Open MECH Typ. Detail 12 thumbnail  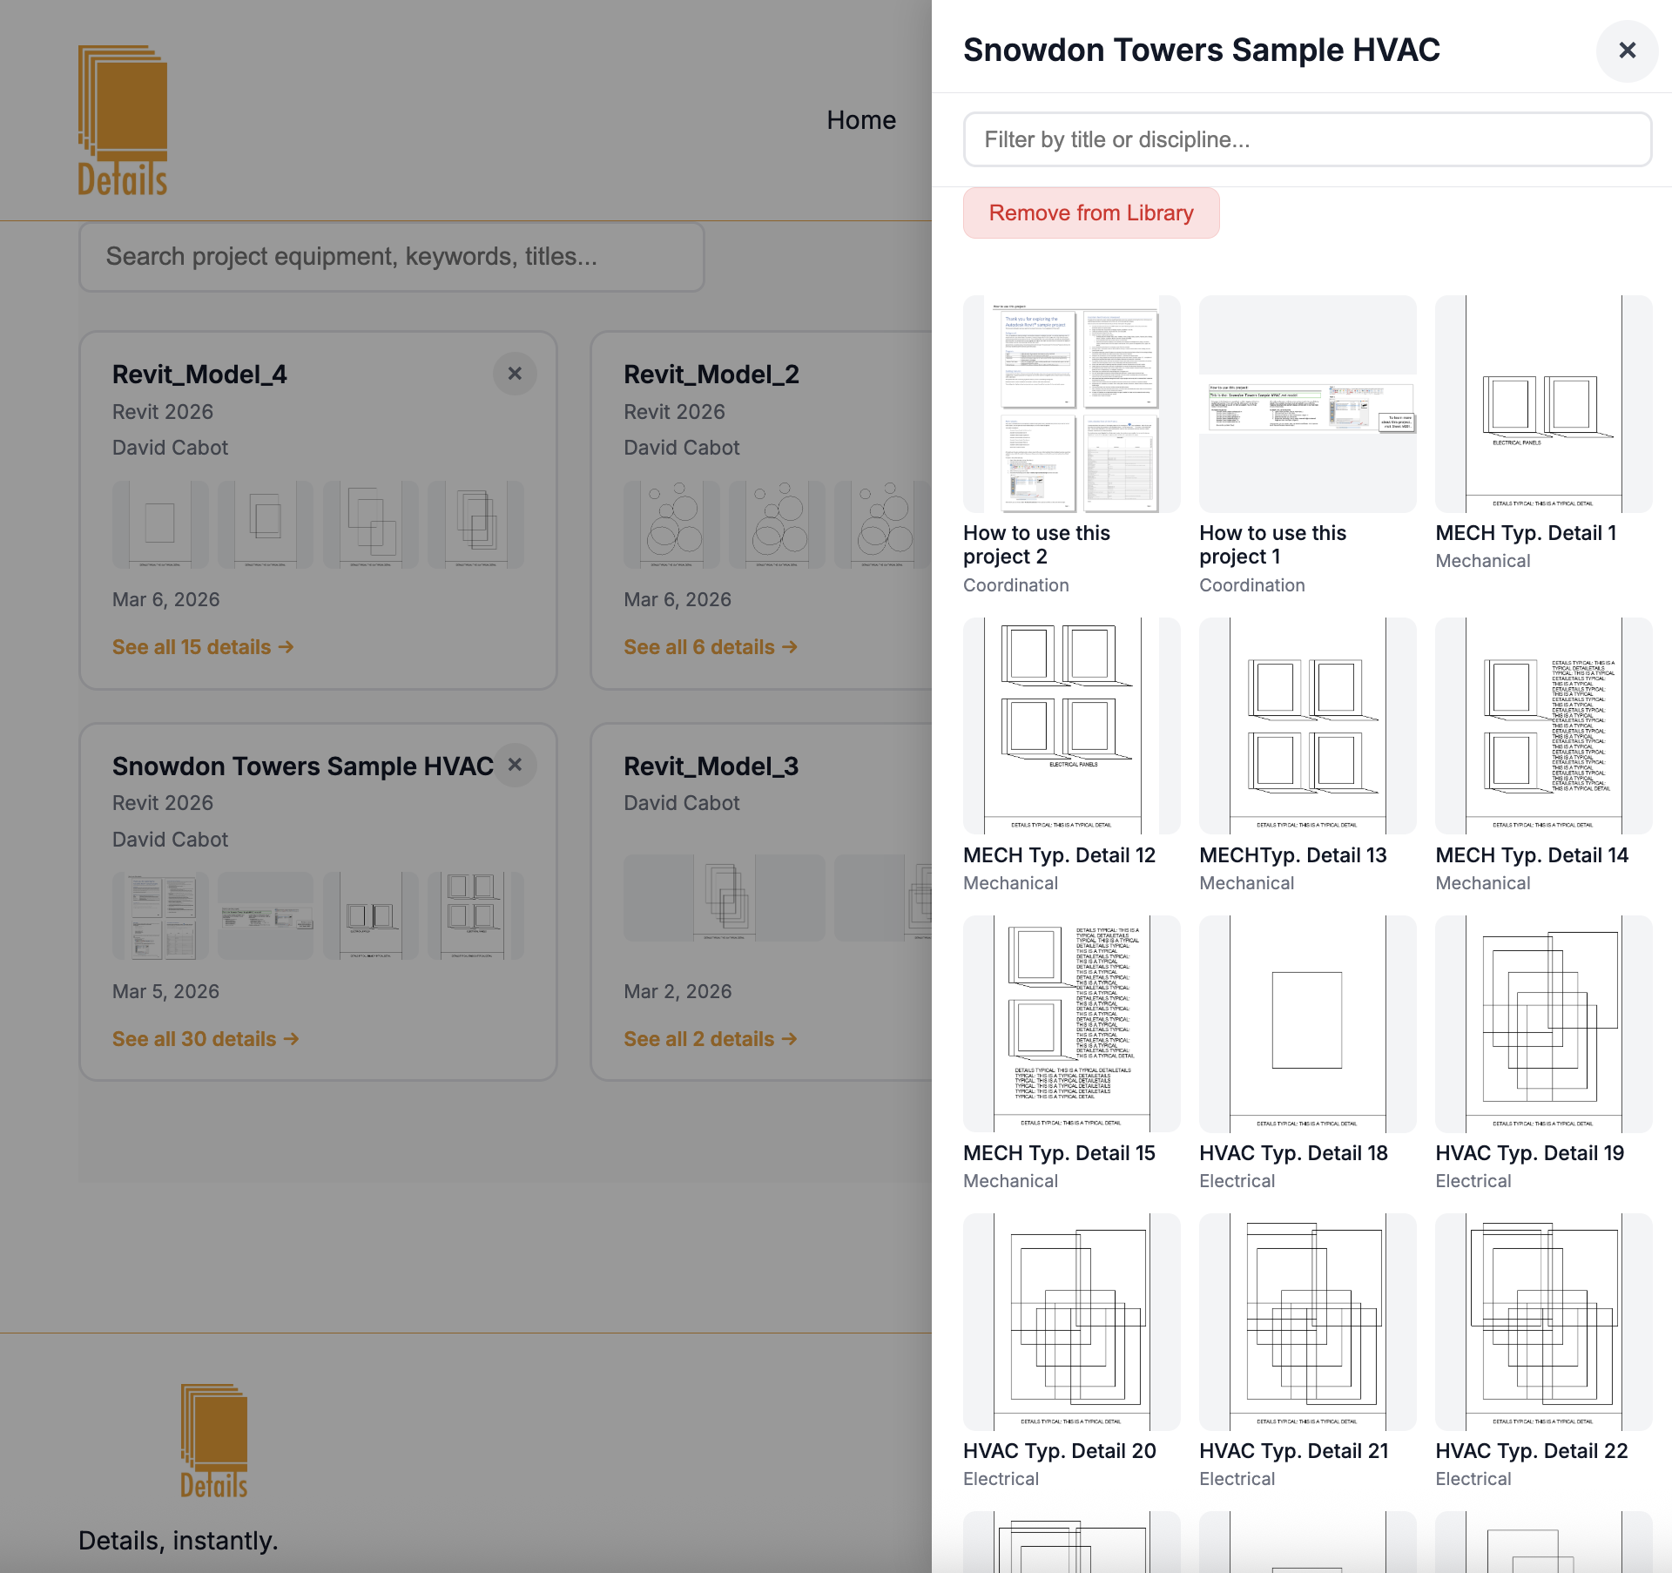1071,726
